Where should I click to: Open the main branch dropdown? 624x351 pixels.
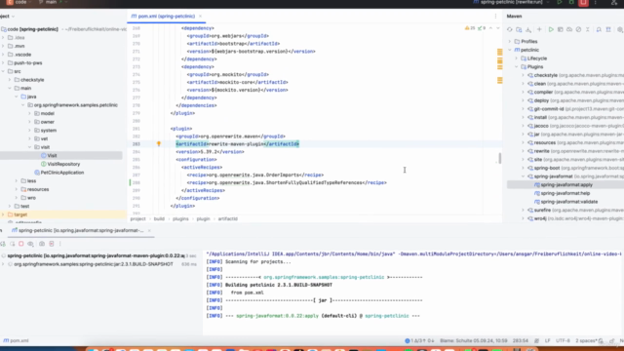coord(53,2)
